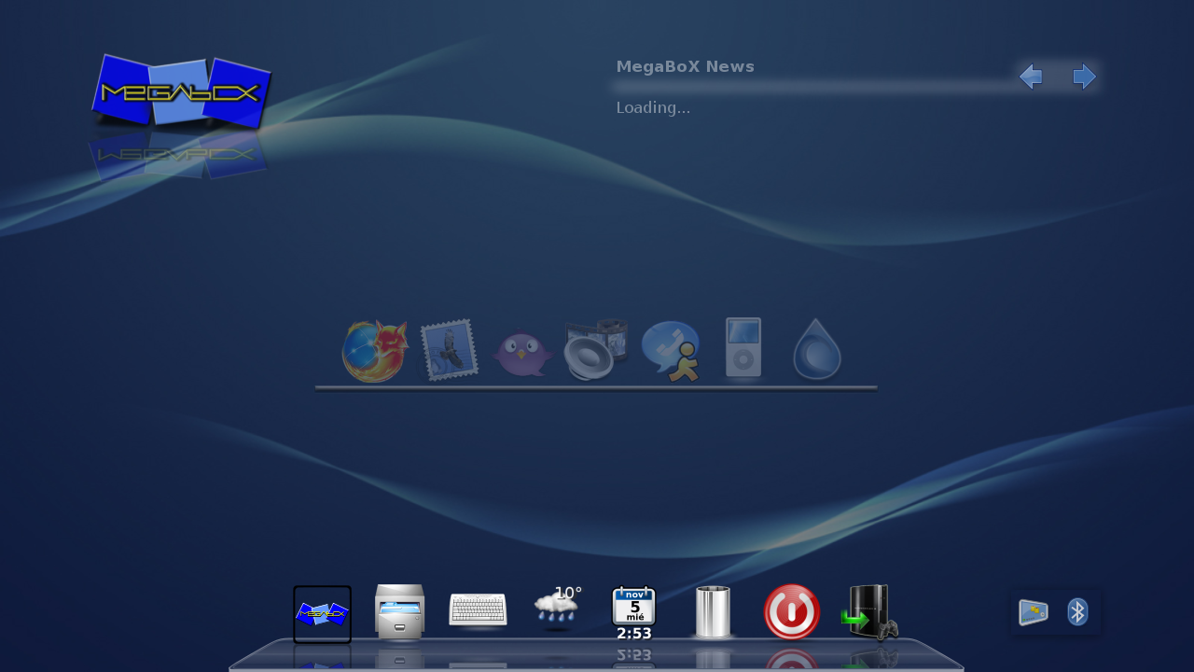Launch the Firefox browser icon
1194x672 pixels.
pyautogui.click(x=375, y=351)
